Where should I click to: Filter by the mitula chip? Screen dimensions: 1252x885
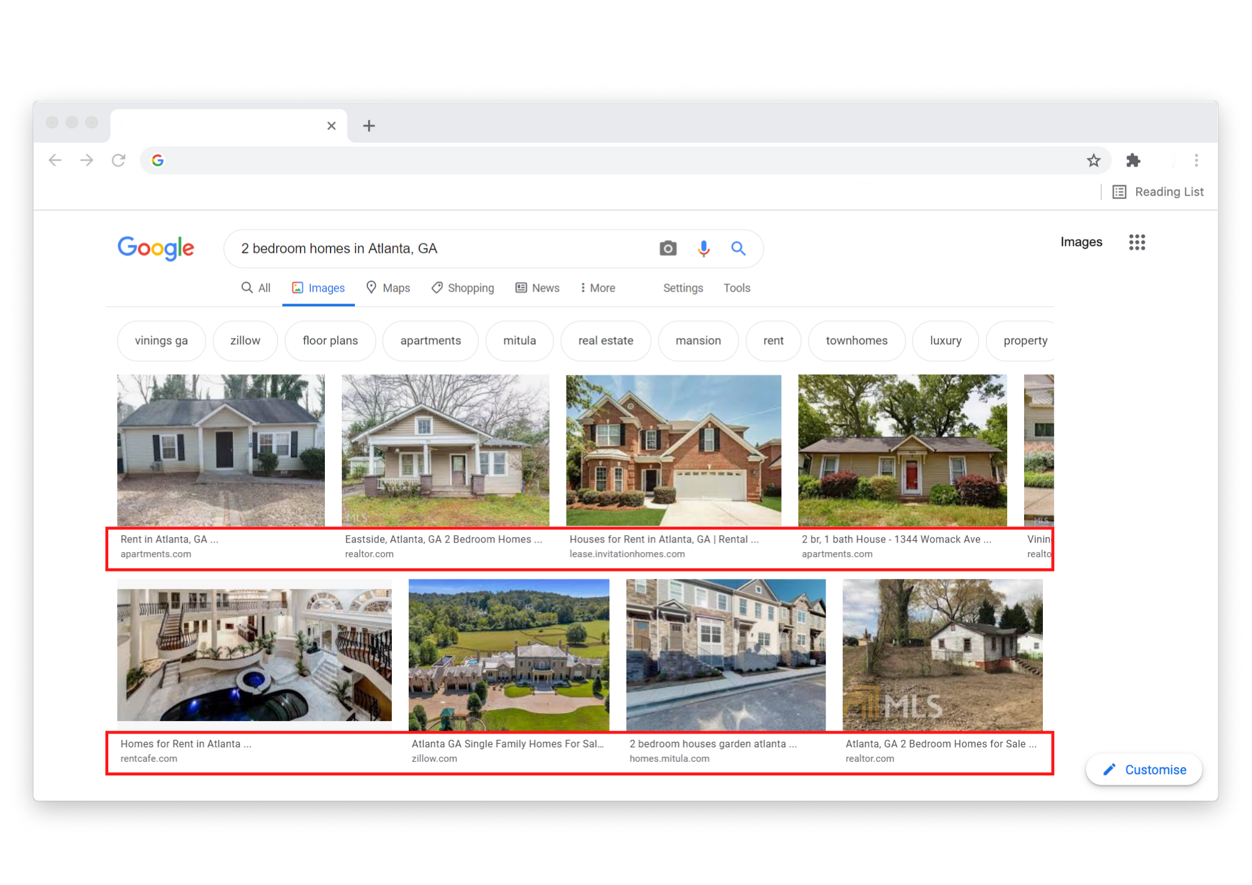pyautogui.click(x=520, y=340)
